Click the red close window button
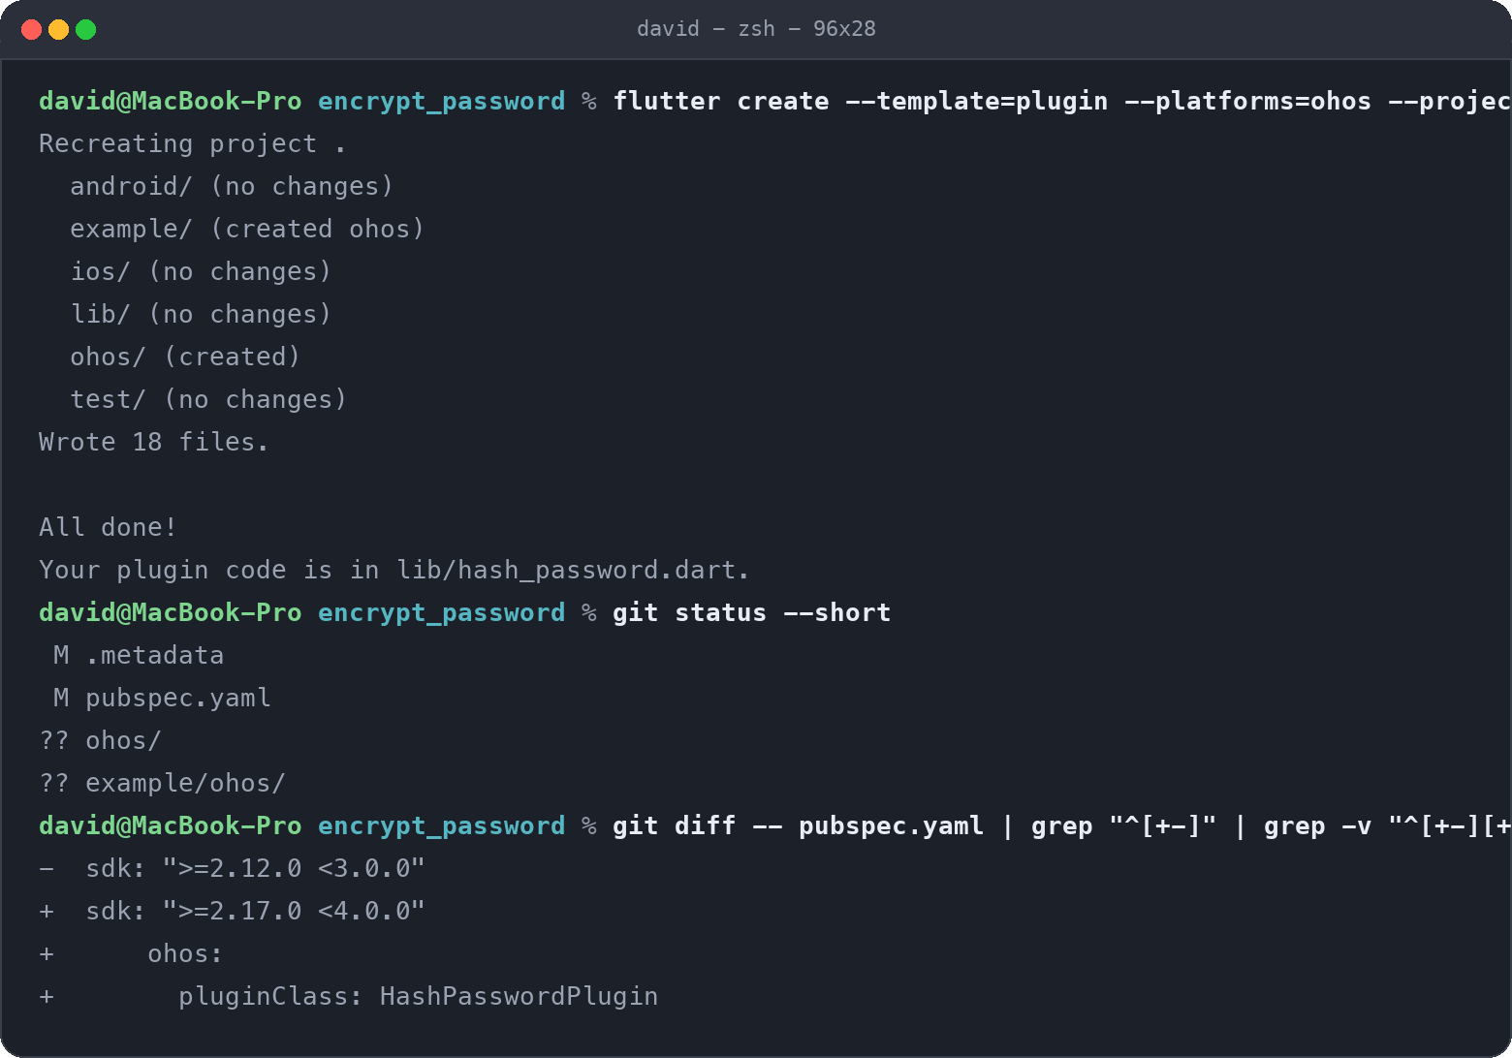Image resolution: width=1512 pixels, height=1058 pixels. coord(31,29)
